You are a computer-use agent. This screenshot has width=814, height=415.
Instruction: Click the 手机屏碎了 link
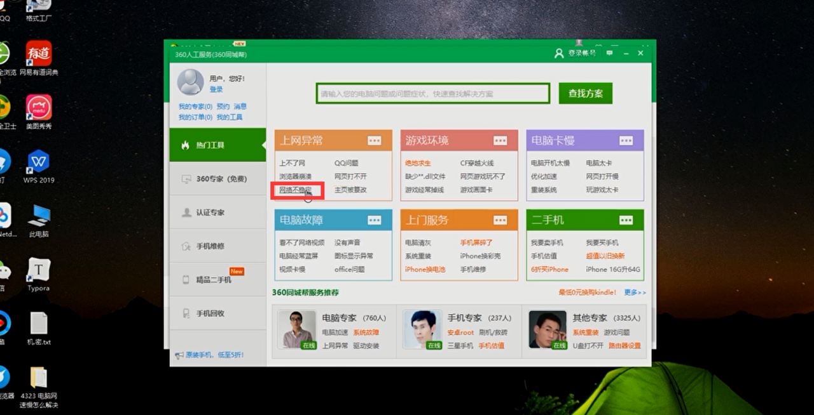[x=477, y=242]
